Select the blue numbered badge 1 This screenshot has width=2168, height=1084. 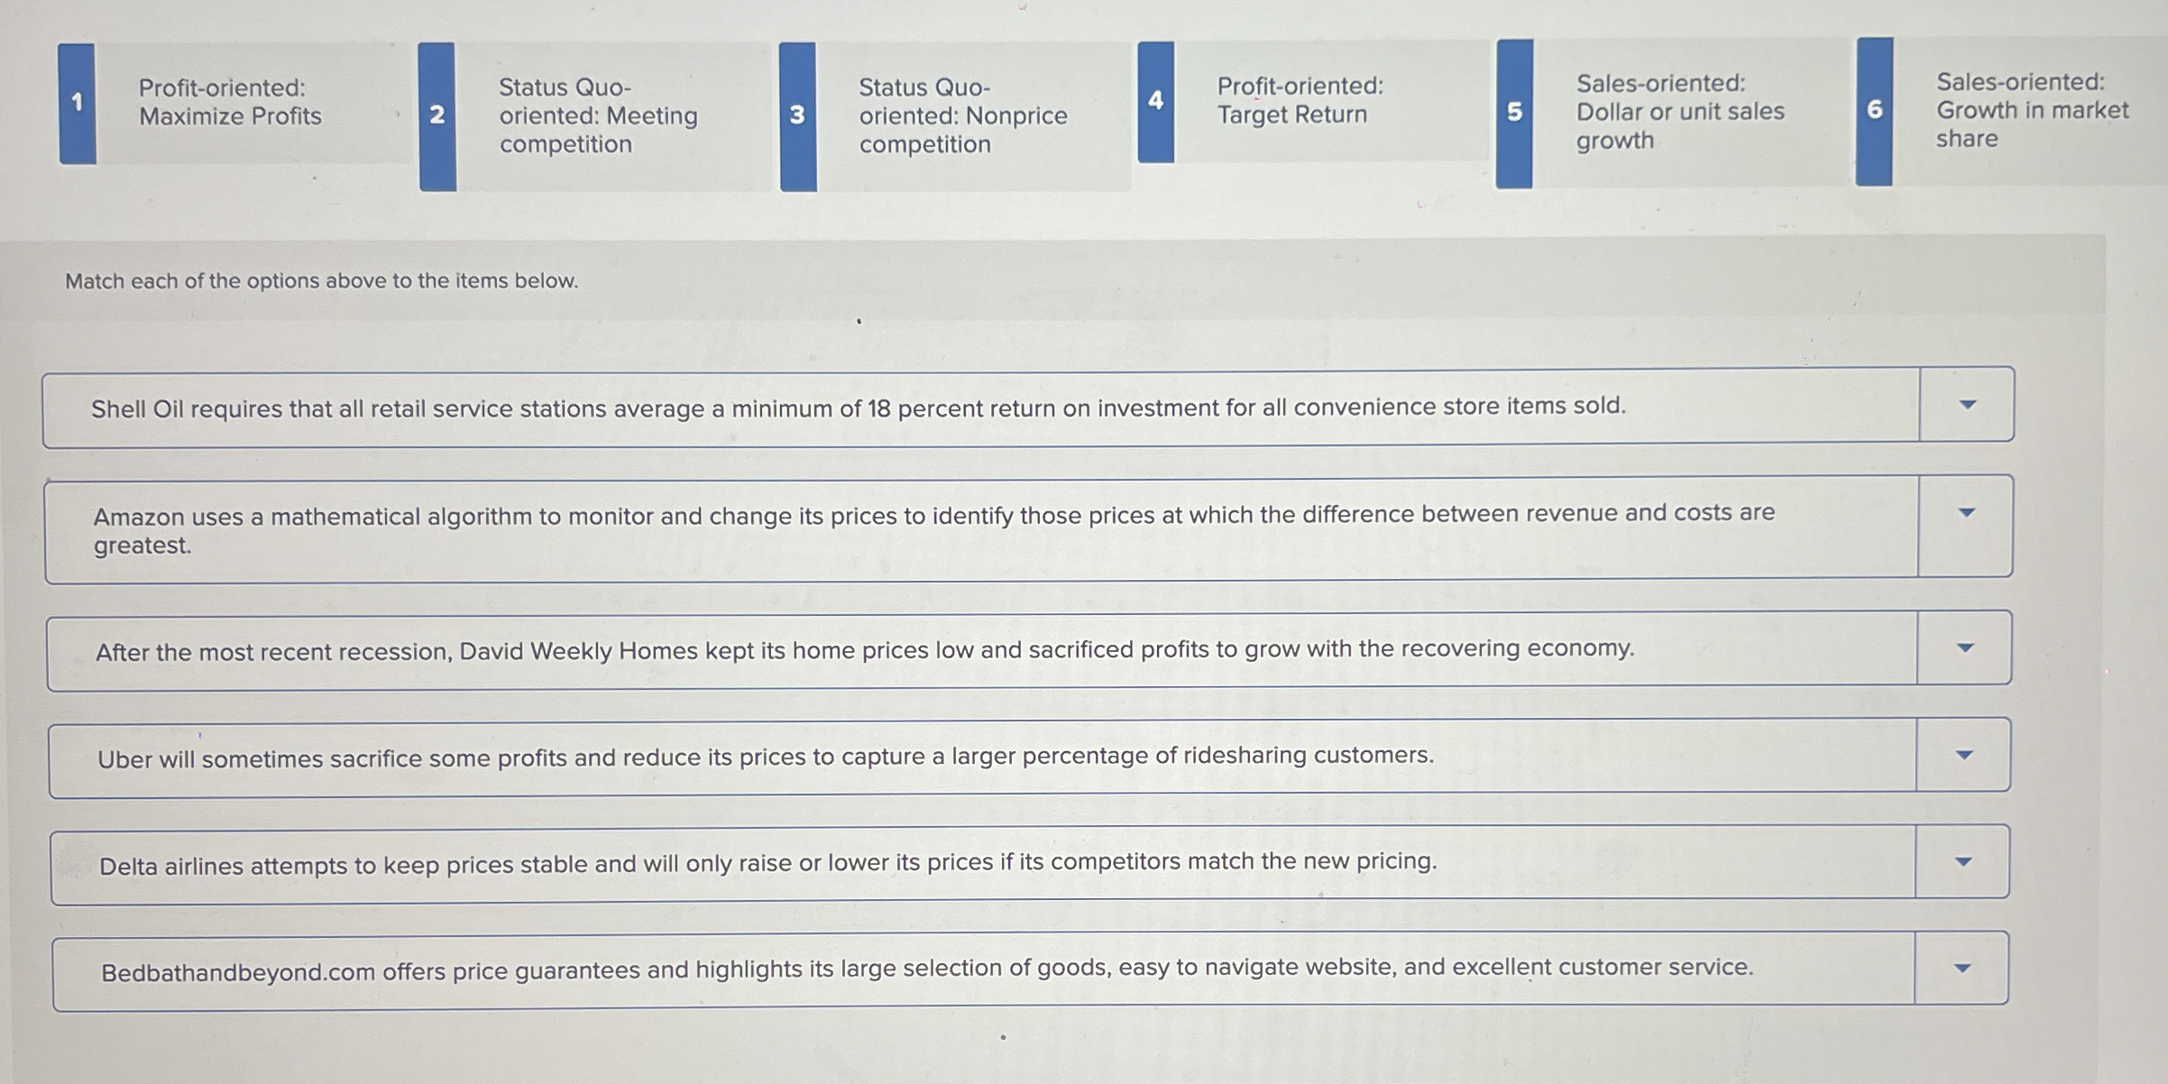click(78, 102)
